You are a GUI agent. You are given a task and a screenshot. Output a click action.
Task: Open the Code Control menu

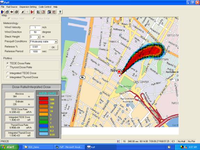click(45, 7)
